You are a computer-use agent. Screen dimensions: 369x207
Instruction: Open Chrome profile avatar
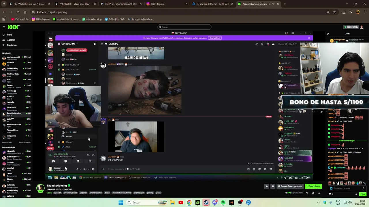coord(358,12)
